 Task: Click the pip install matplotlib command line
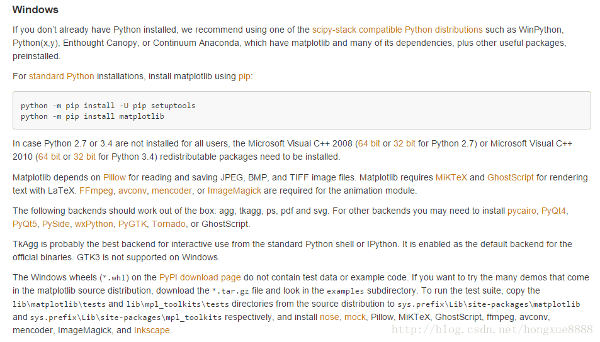point(93,116)
